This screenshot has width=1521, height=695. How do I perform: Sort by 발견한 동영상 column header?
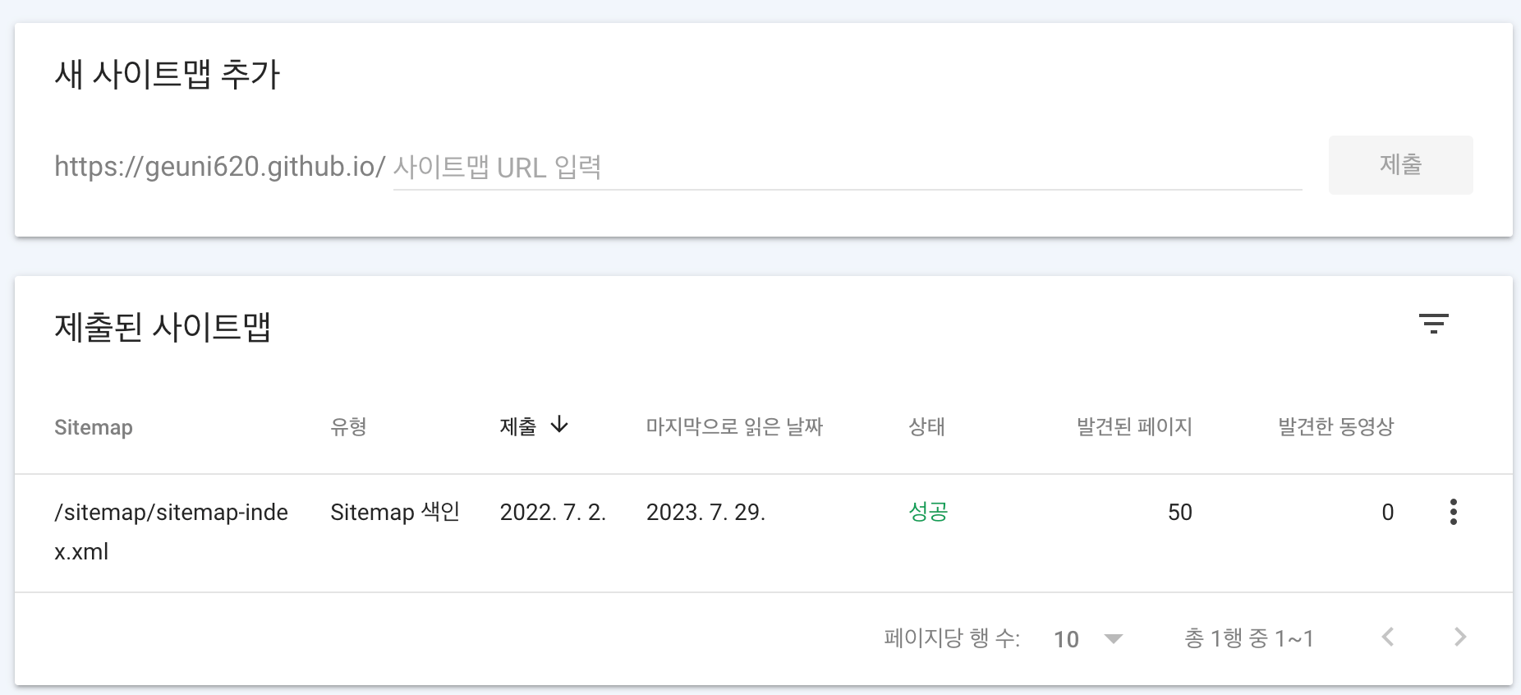tap(1336, 426)
